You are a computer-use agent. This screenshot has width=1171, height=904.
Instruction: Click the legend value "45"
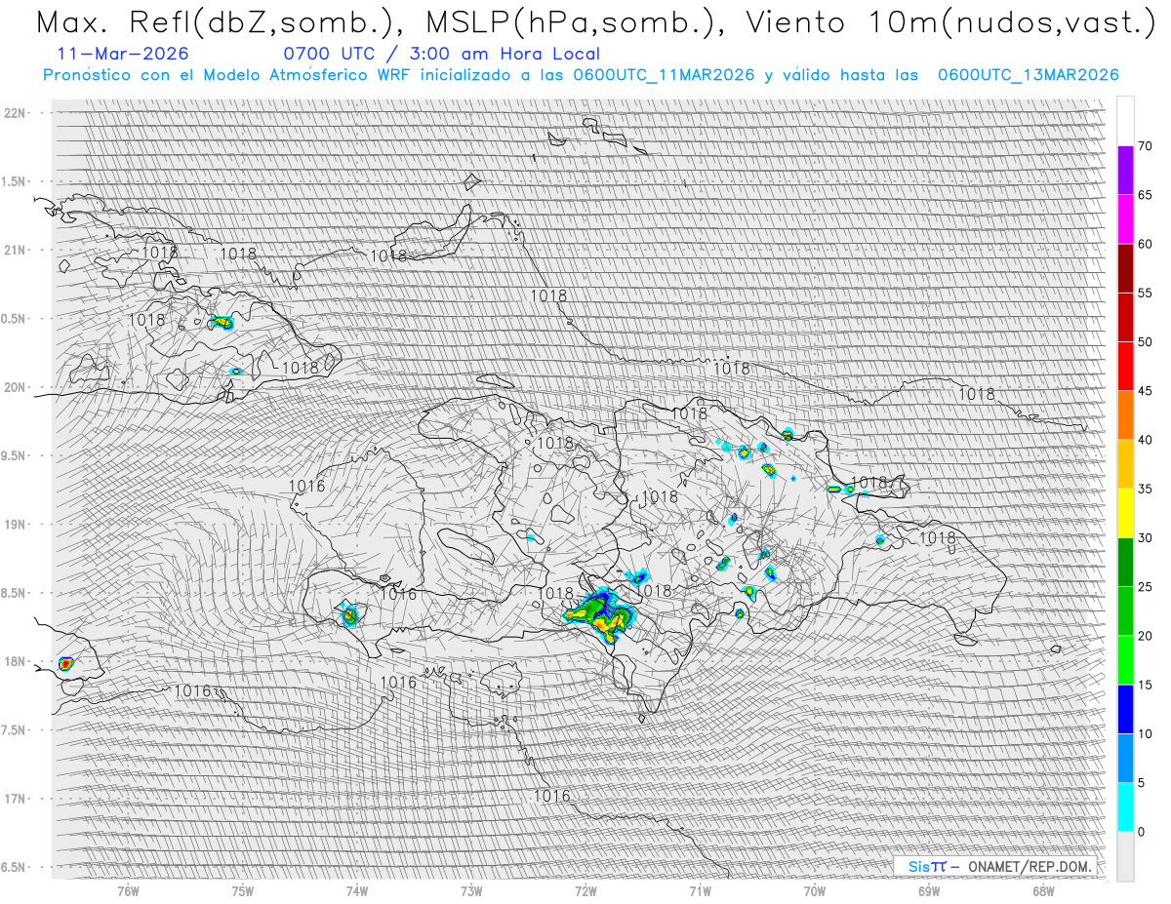tap(1145, 391)
